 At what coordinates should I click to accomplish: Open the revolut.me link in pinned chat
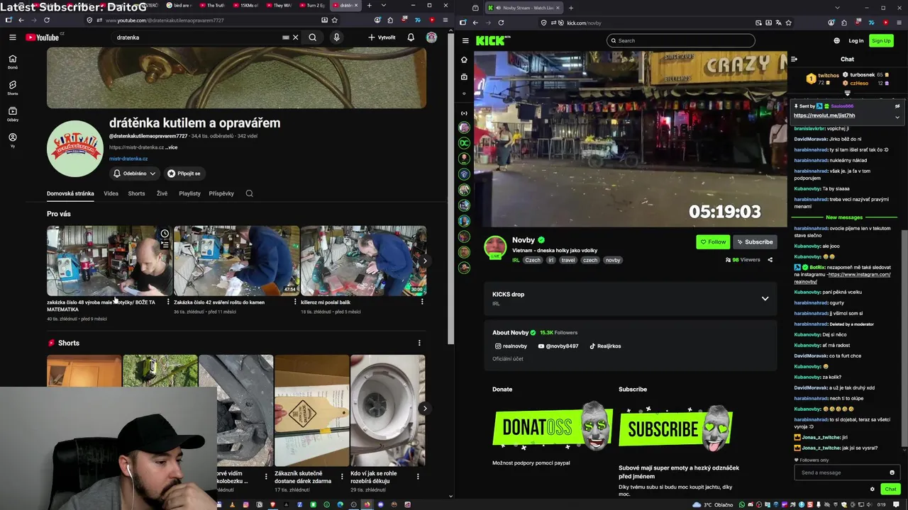point(824,115)
